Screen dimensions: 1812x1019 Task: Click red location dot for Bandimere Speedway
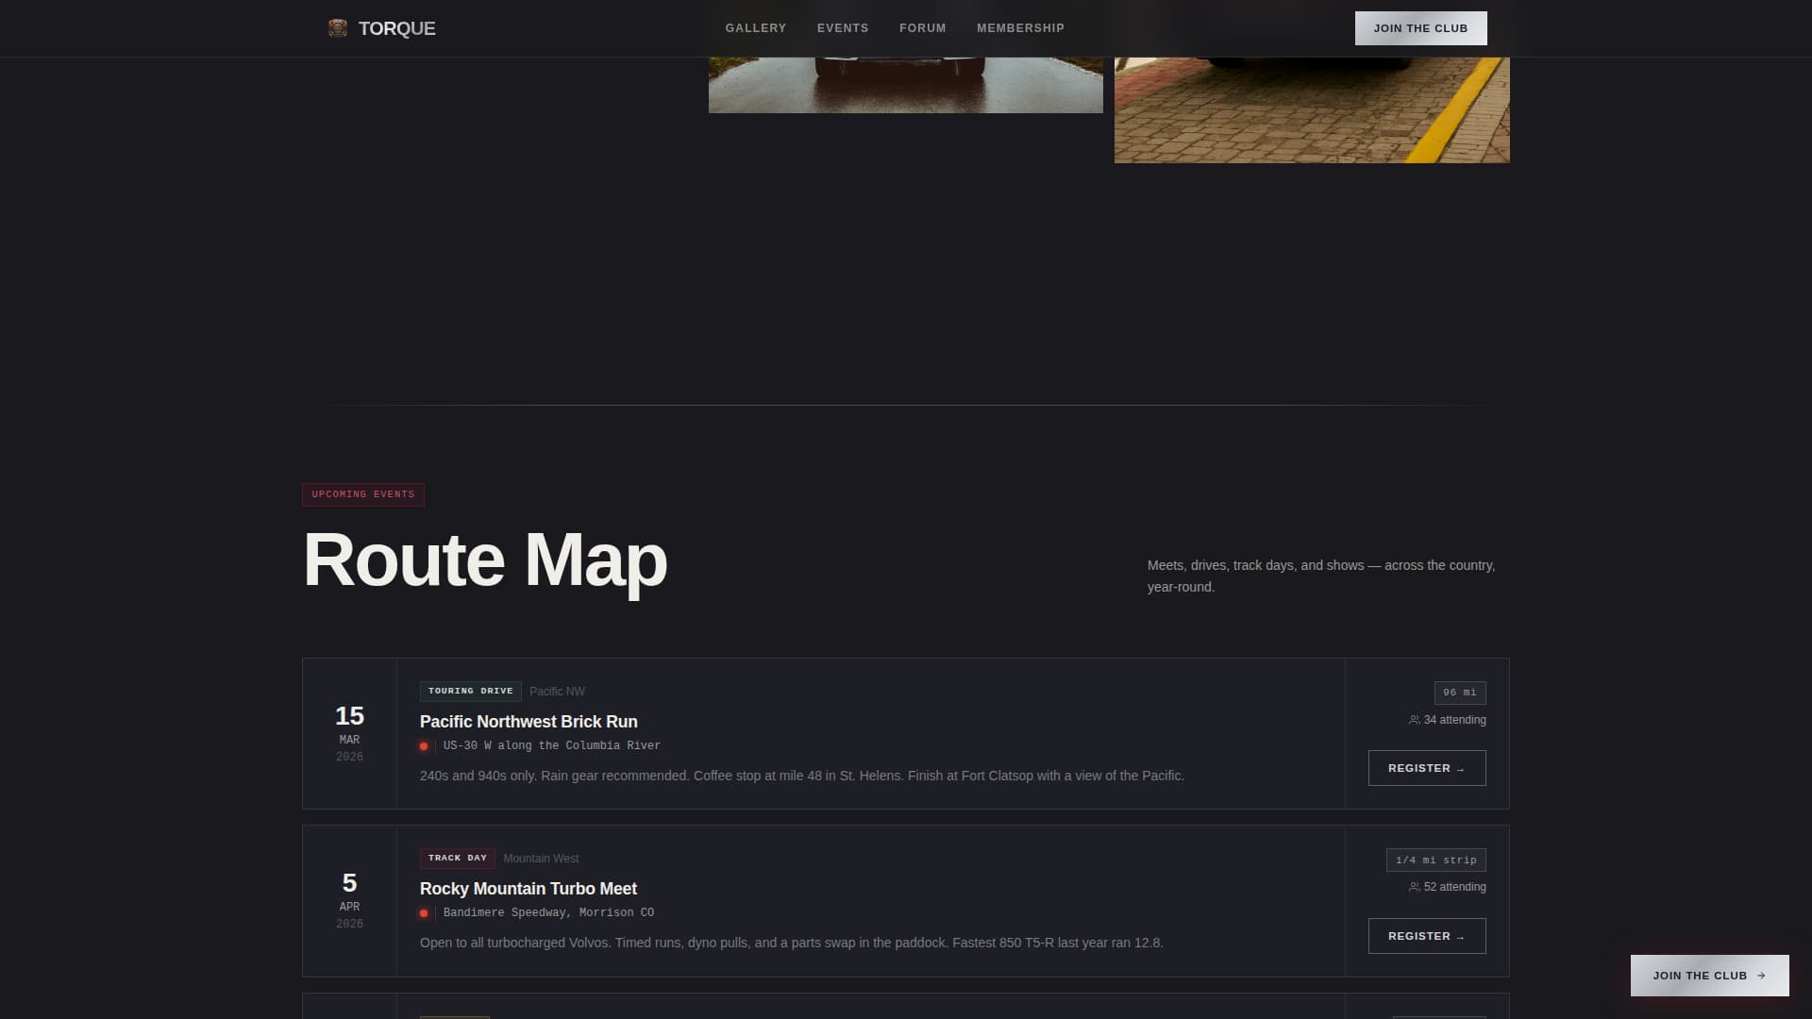(424, 913)
